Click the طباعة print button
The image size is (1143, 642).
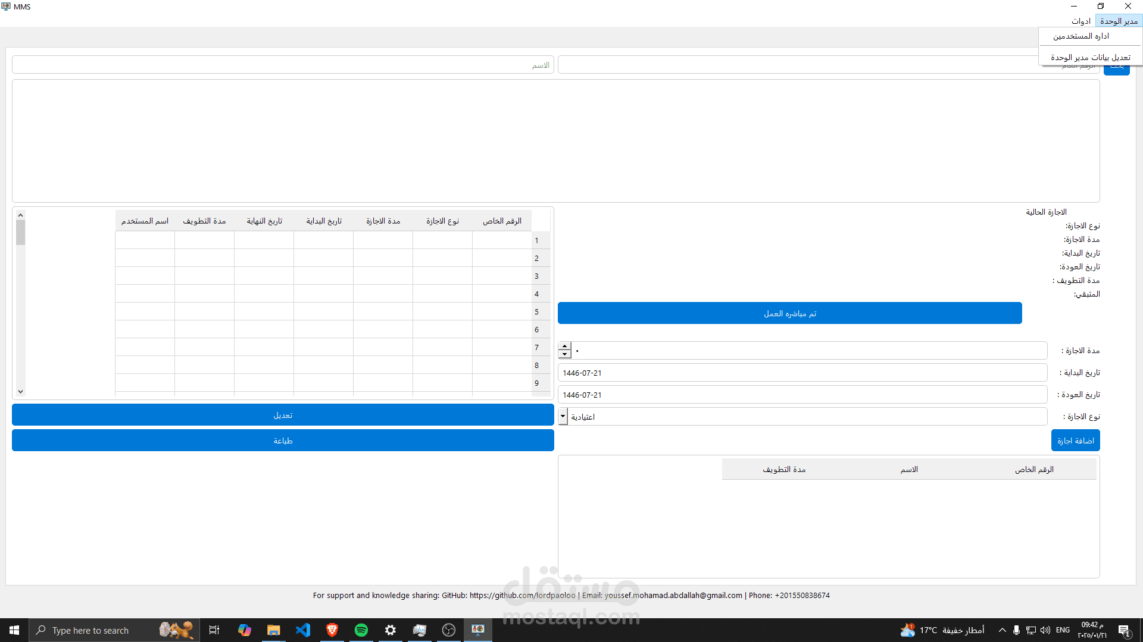pos(283,440)
